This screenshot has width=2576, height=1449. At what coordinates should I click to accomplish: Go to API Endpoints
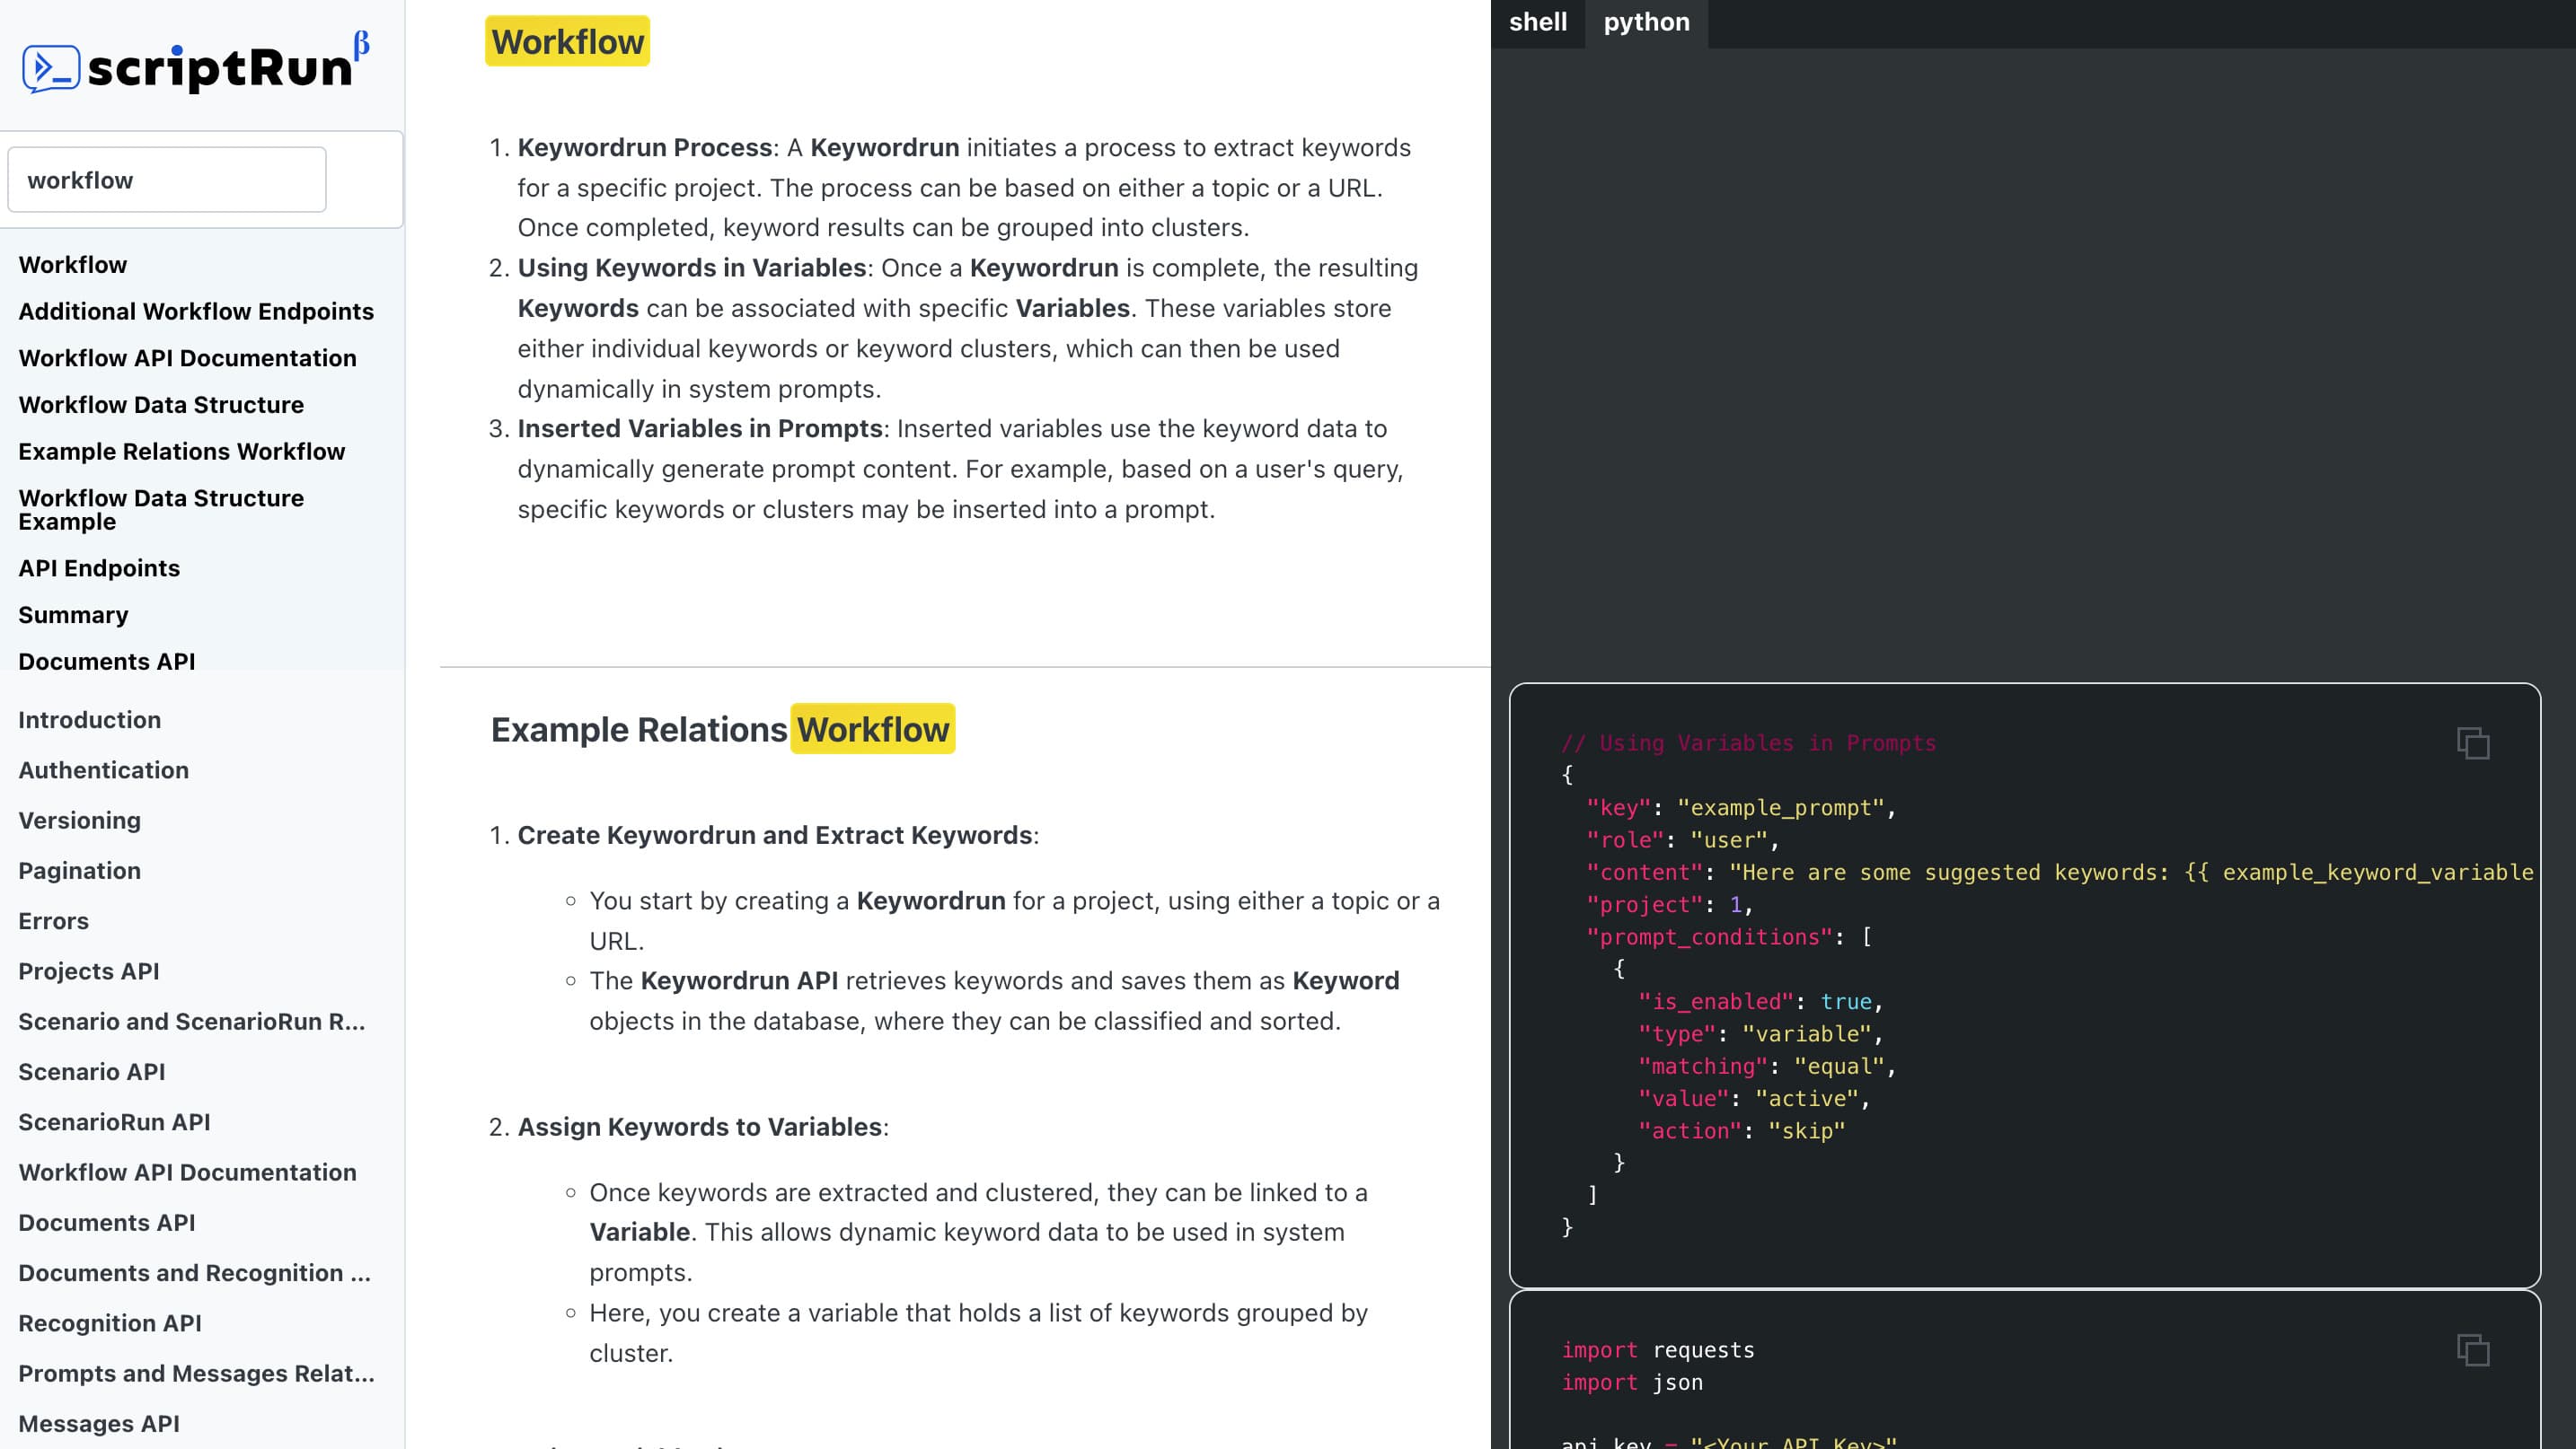click(99, 567)
